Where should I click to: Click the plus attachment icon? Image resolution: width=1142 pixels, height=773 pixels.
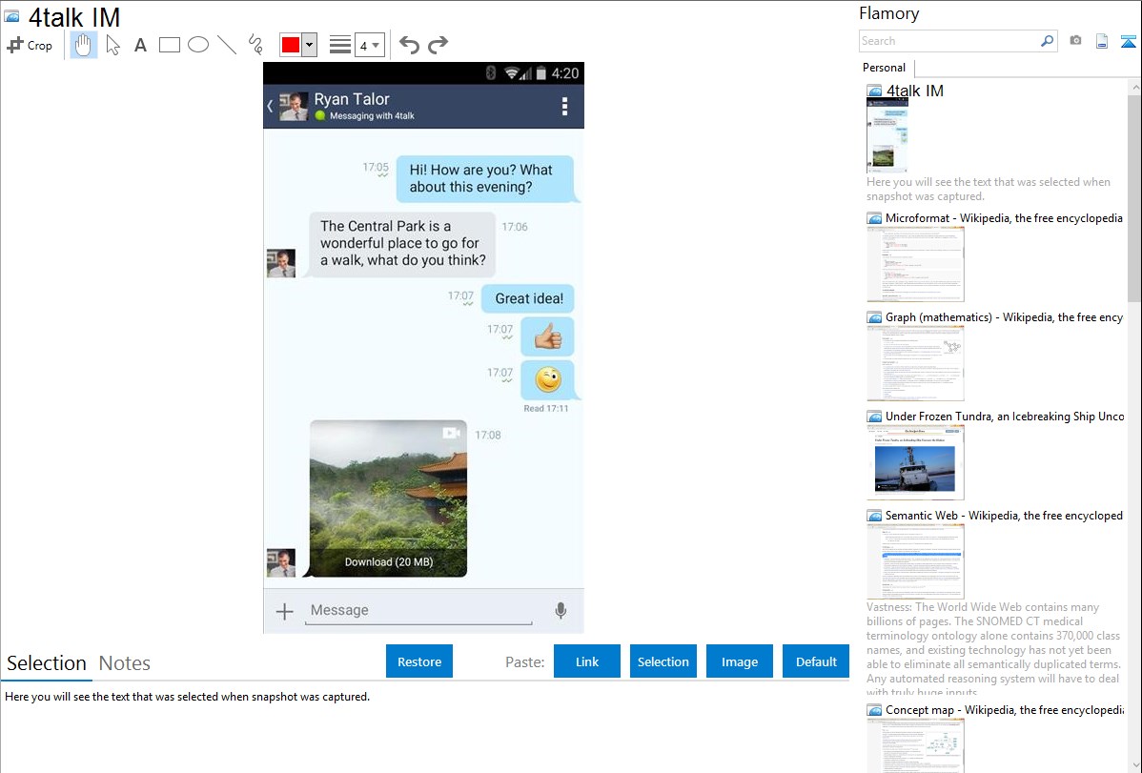(285, 611)
